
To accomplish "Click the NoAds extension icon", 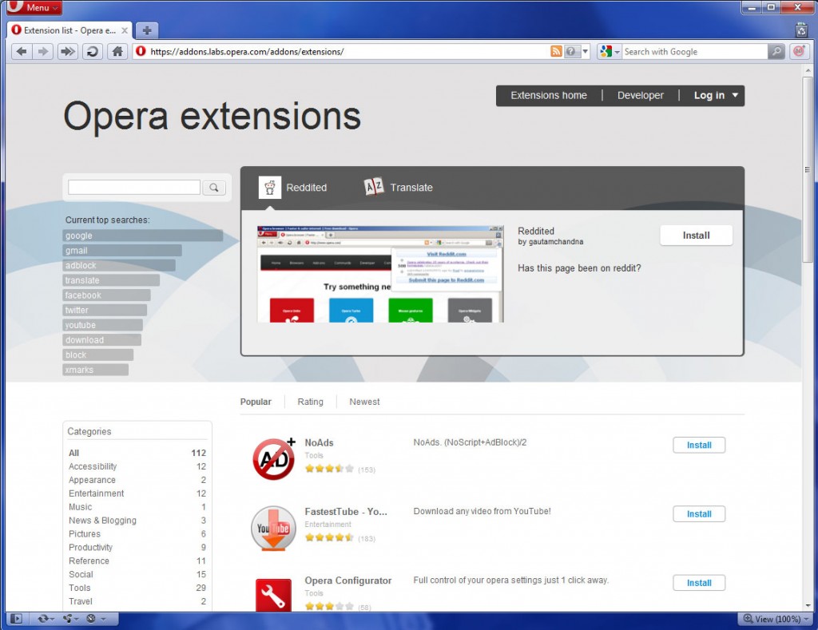I will click(x=274, y=459).
